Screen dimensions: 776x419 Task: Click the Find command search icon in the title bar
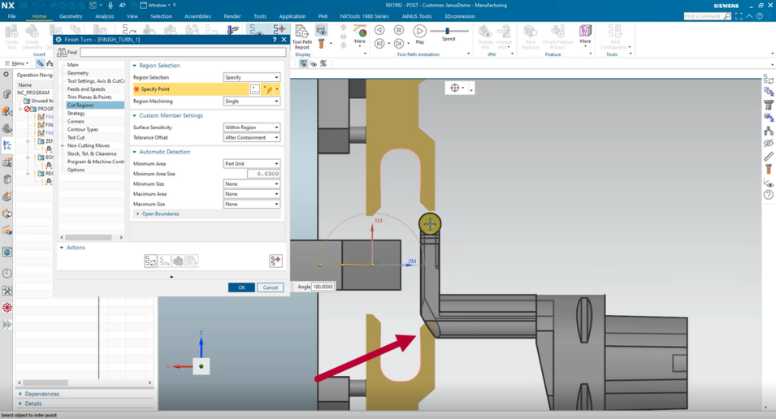[x=727, y=16]
